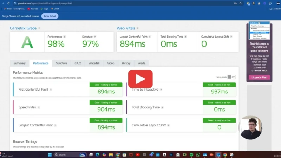Open File Explorer from the taskbar
The width and height of the screenshot is (281, 158).
point(111,154)
